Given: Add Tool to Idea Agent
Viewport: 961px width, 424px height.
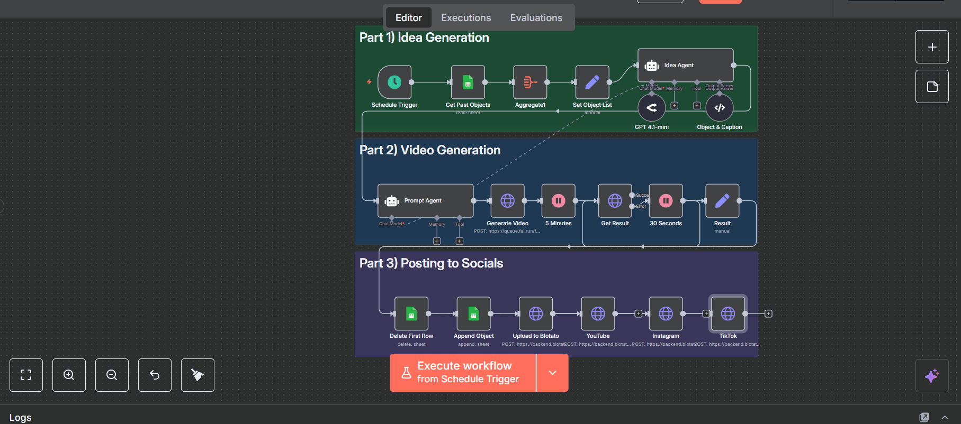Looking at the screenshot, I should [697, 106].
